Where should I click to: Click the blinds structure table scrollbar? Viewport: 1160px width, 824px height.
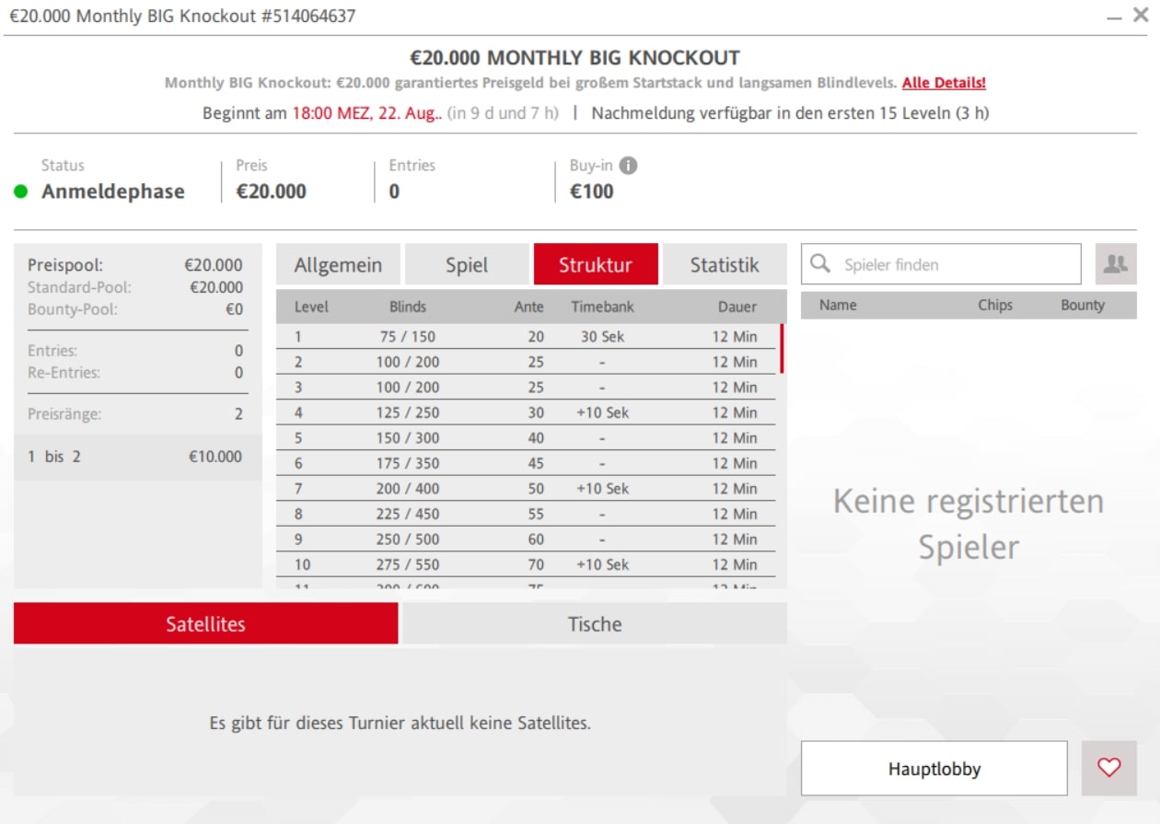pyautogui.click(x=782, y=348)
